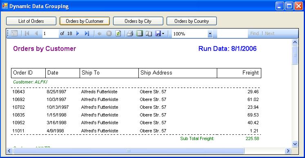Image resolution: width=305 pixels, height=158 pixels.
Task: Click order ID 10643
Action: 18,92
